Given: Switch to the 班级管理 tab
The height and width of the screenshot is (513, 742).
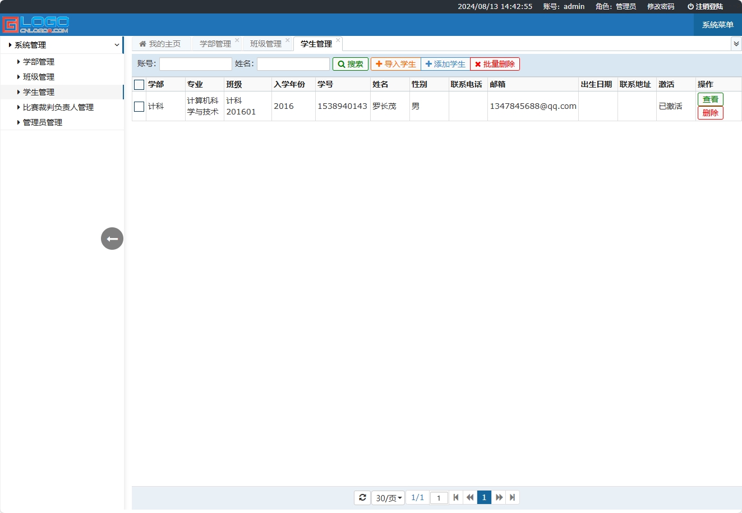Looking at the screenshot, I should point(266,43).
